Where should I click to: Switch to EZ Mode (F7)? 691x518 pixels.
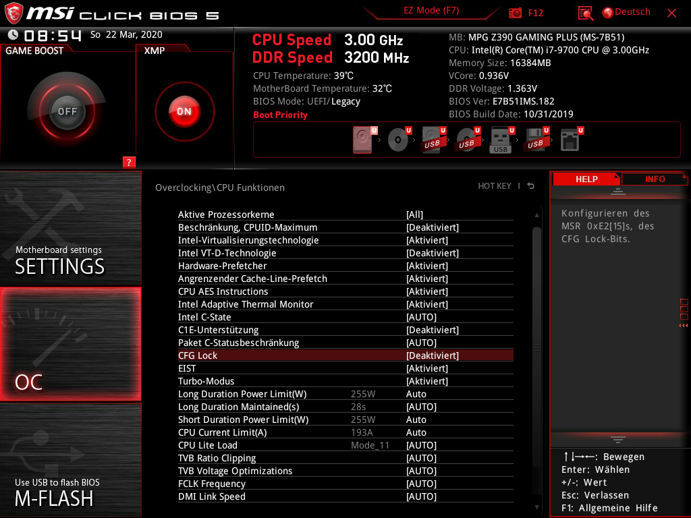[x=431, y=11]
